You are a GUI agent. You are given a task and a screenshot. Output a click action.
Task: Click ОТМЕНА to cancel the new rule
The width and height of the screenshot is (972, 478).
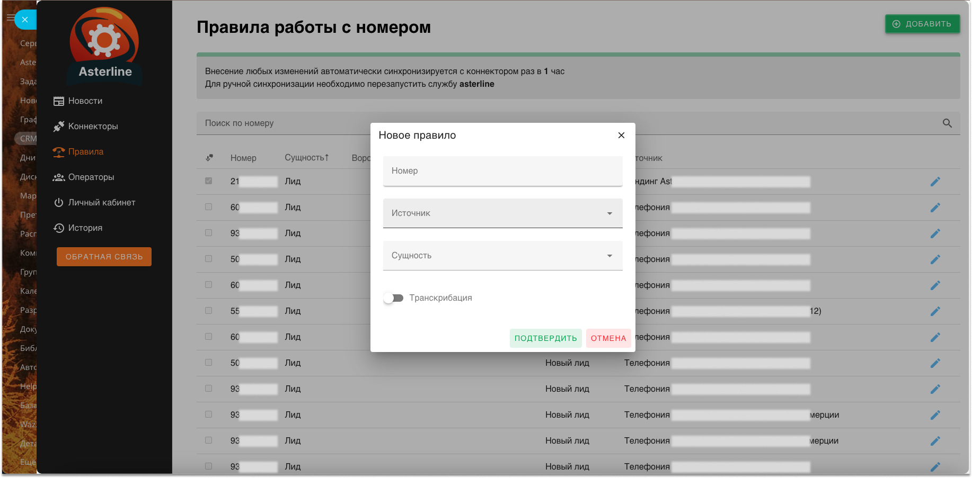608,338
